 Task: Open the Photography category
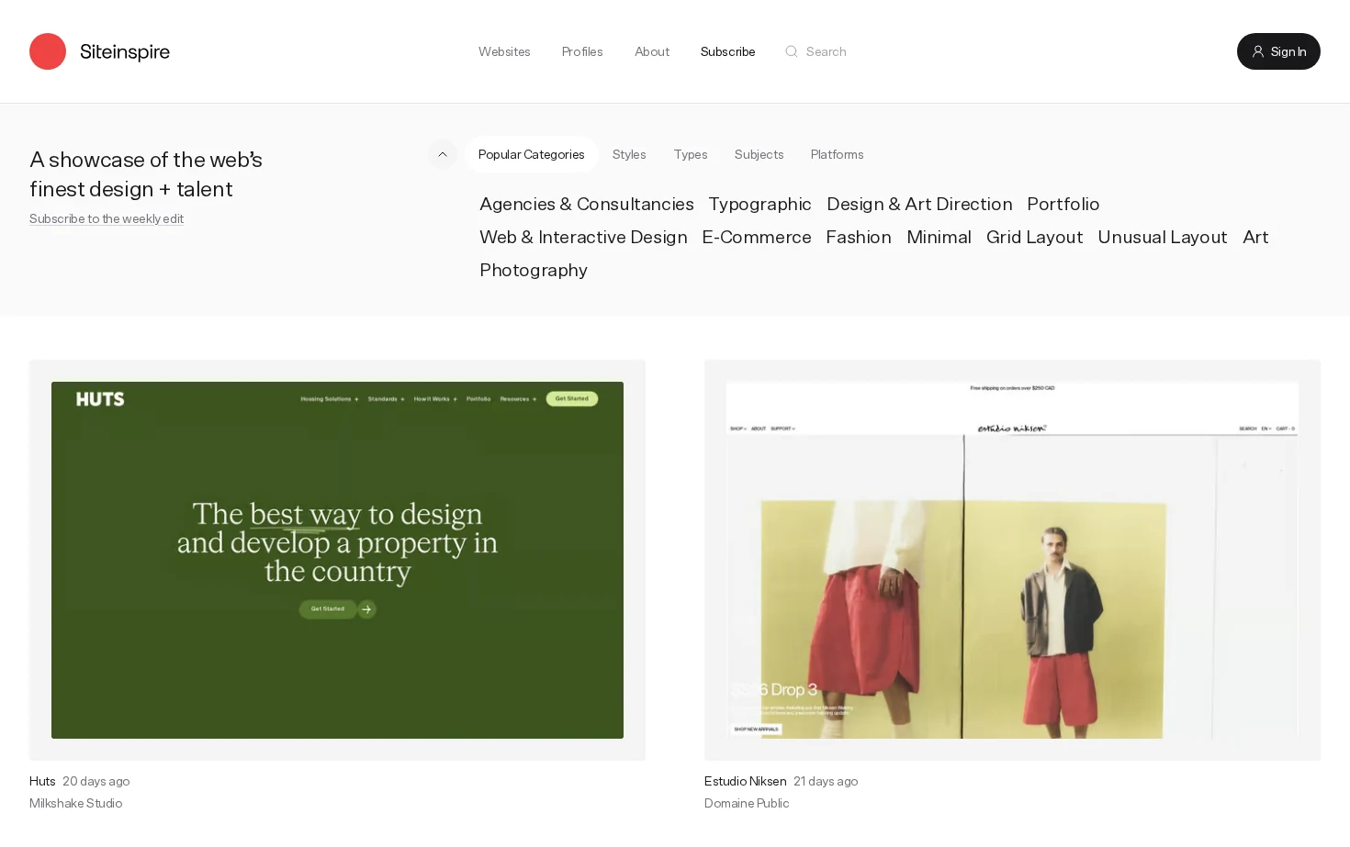click(x=534, y=270)
